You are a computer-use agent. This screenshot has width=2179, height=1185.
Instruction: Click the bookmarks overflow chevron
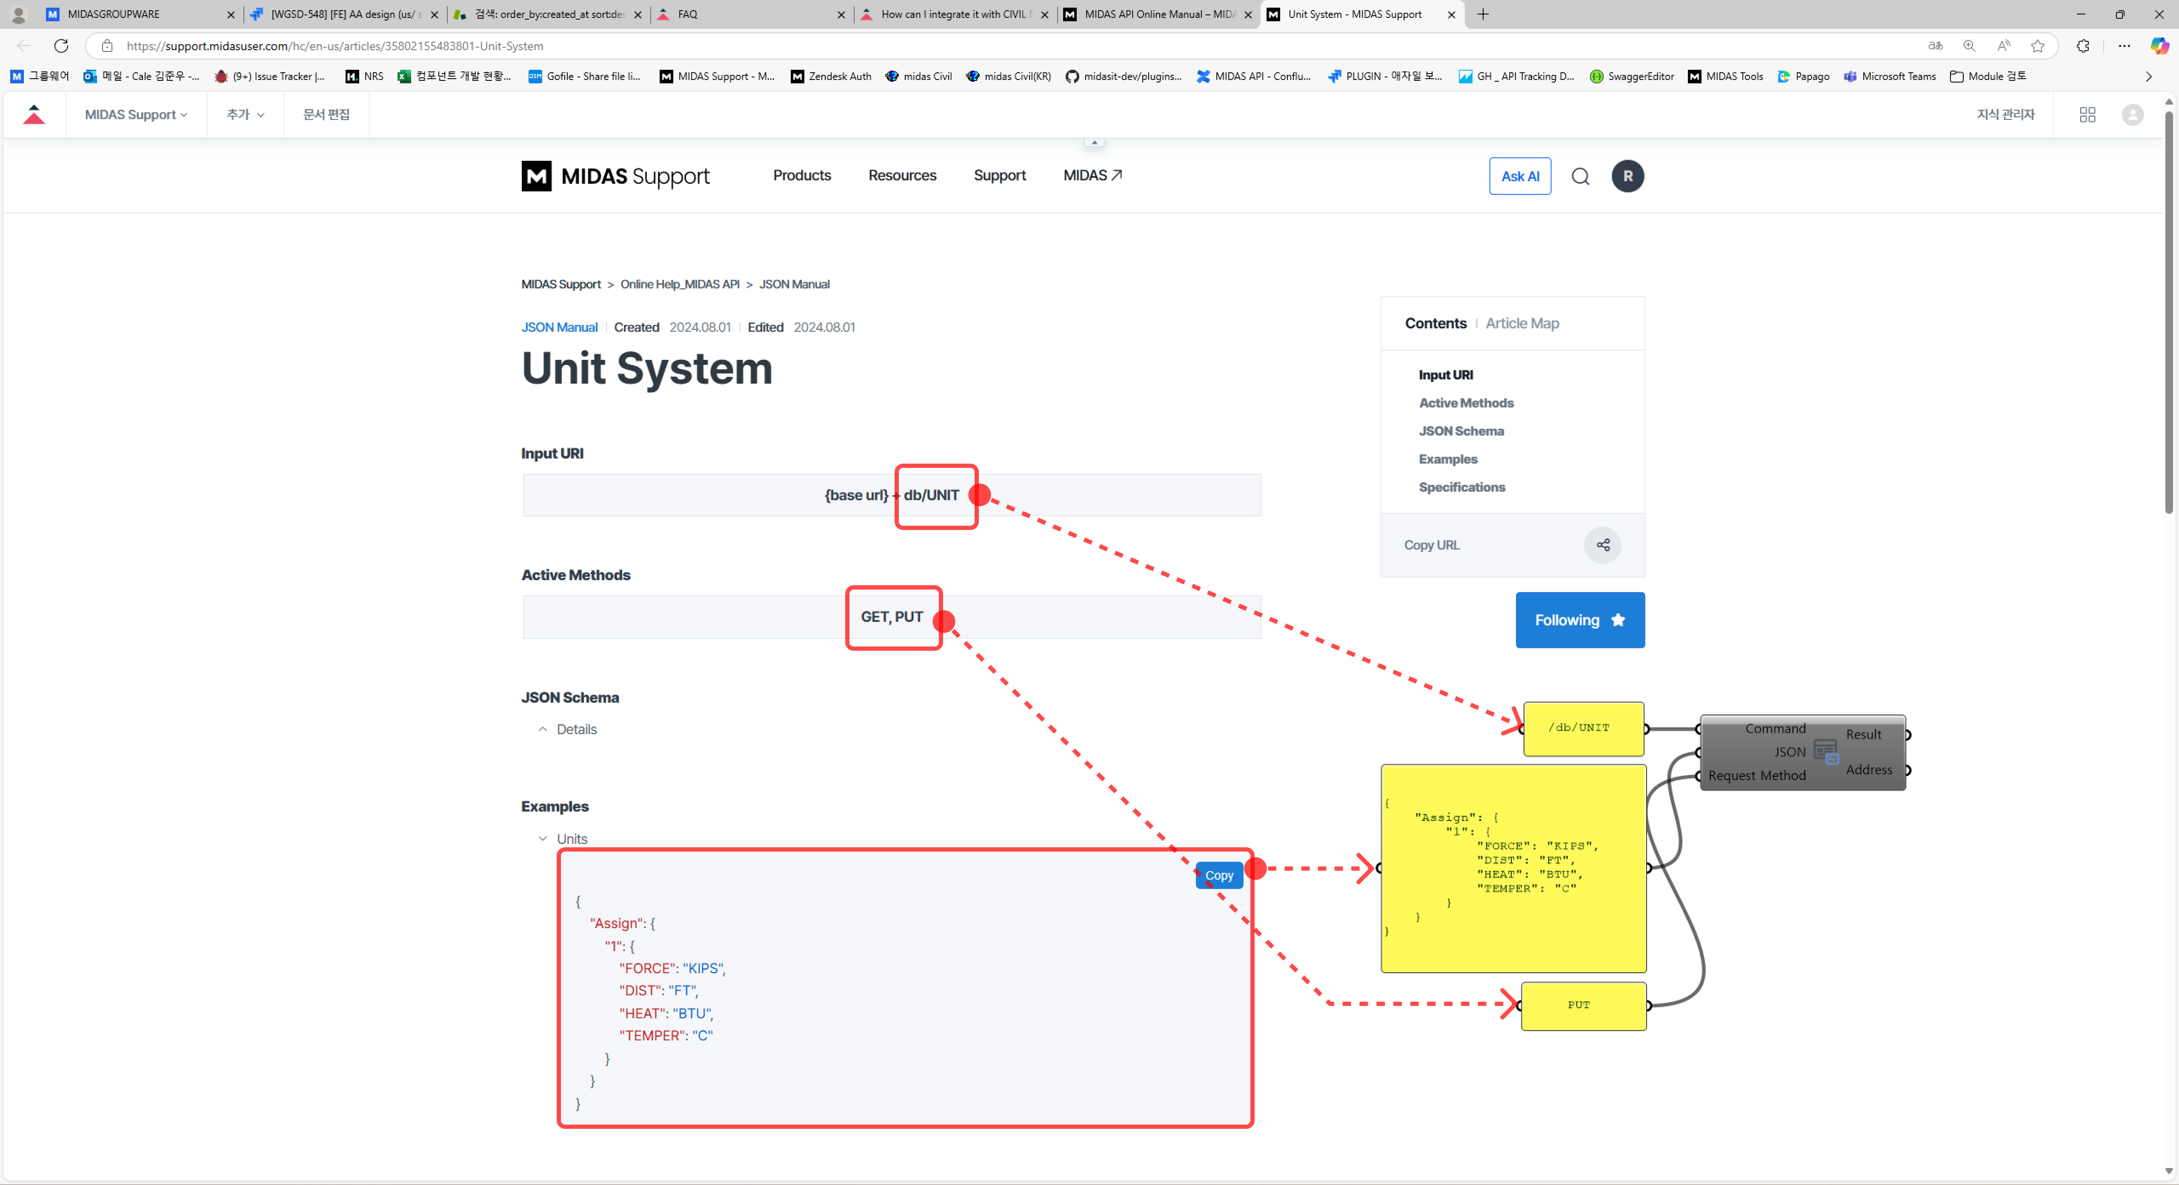2148,76
